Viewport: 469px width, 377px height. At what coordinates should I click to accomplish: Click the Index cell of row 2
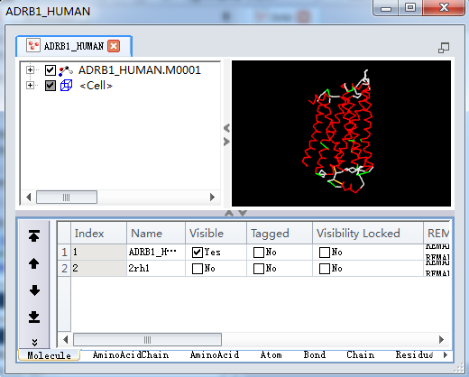[98, 269]
